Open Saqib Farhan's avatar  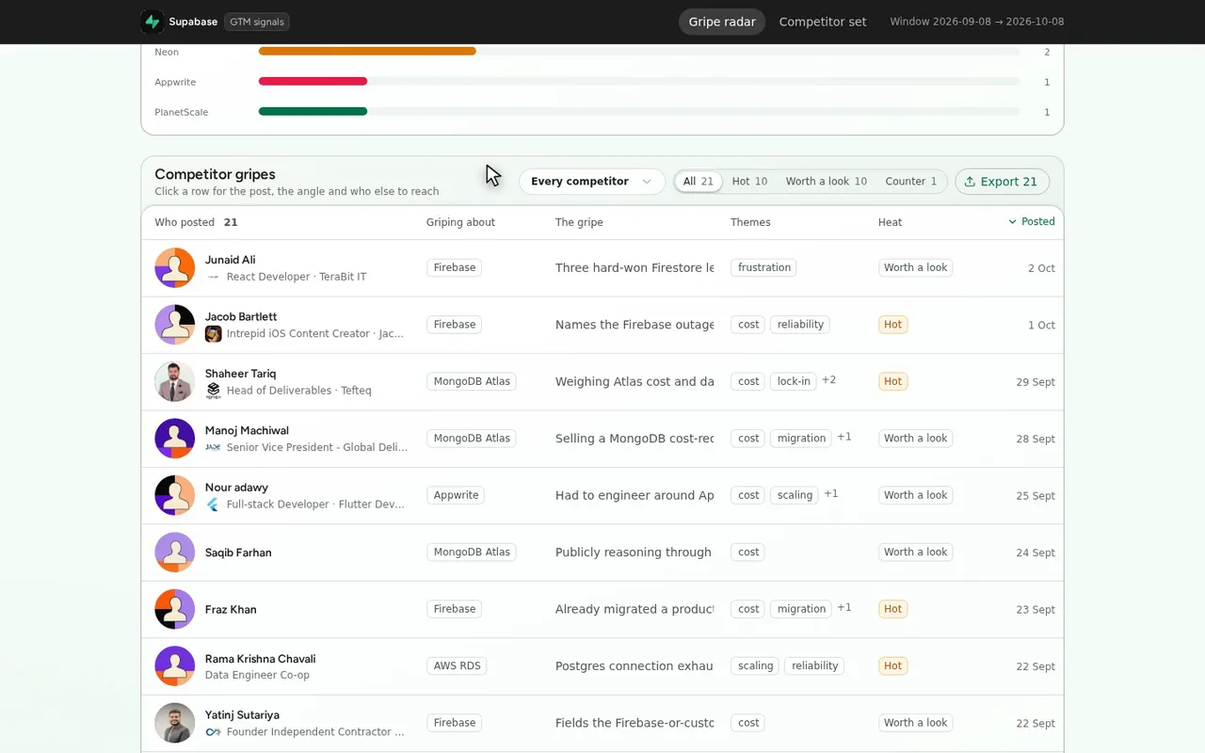pos(175,553)
